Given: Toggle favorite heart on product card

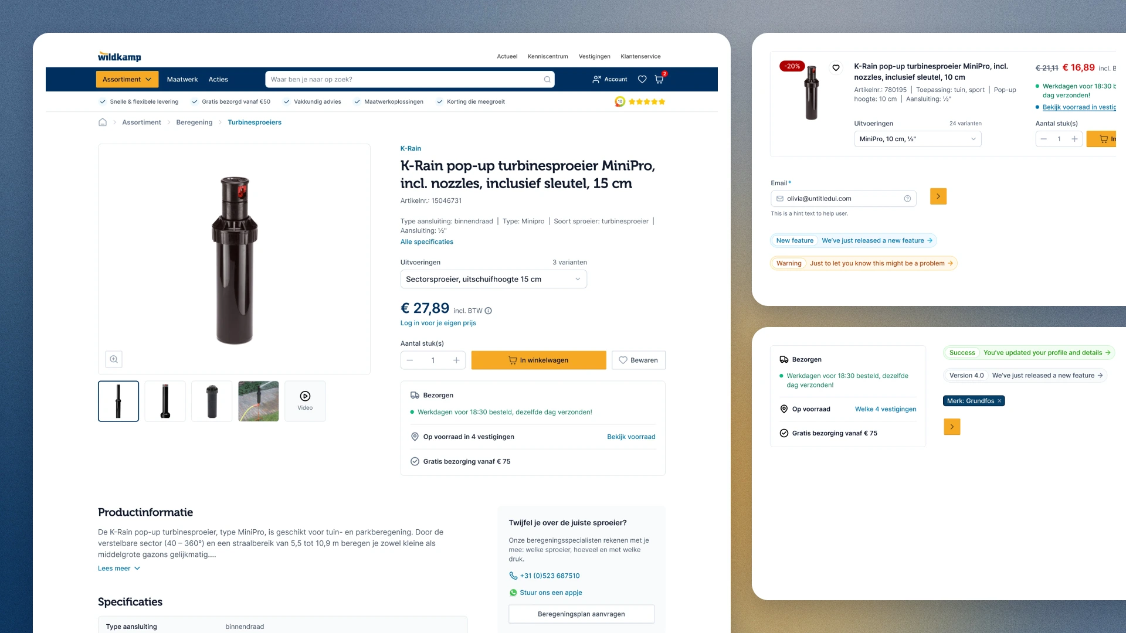Looking at the screenshot, I should point(836,67).
